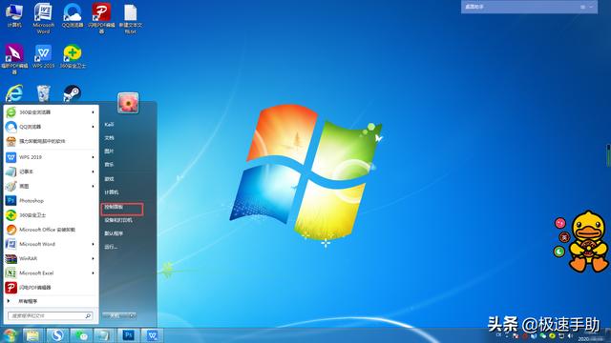Select the Microsoft Word desktop shortcut
The height and width of the screenshot is (343, 611).
(43, 18)
